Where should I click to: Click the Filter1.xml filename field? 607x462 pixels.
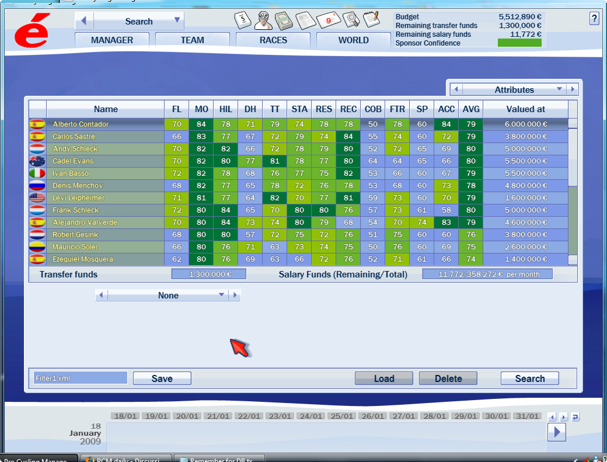(x=81, y=378)
